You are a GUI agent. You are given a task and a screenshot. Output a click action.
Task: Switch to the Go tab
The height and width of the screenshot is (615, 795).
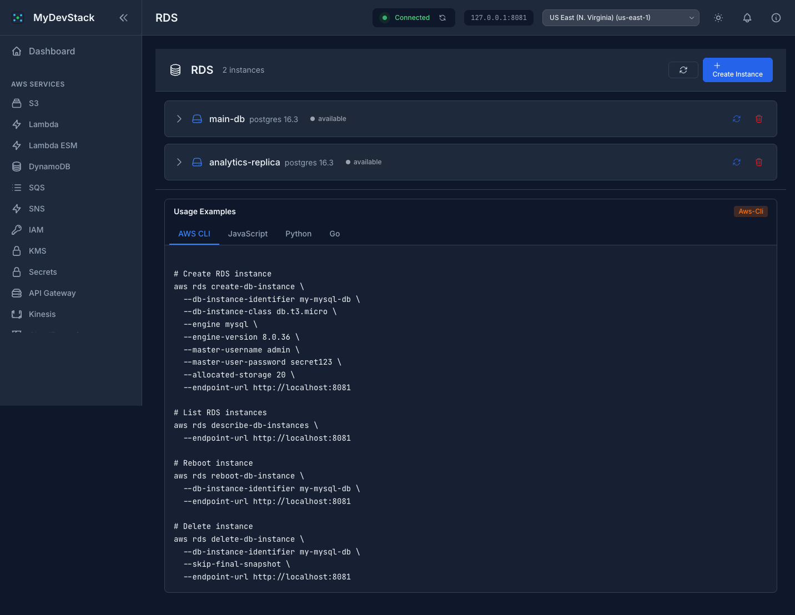335,234
